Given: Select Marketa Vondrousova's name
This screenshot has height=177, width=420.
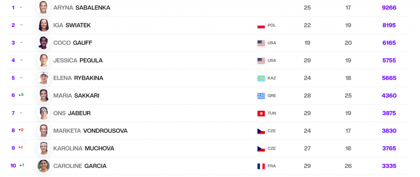Looking at the screenshot, I should pyautogui.click(x=90, y=131).
